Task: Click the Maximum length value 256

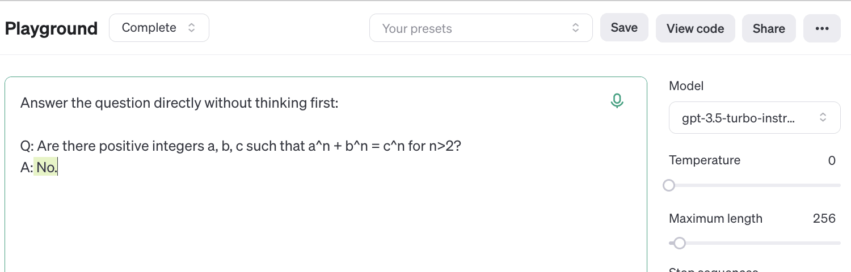Action: [824, 218]
